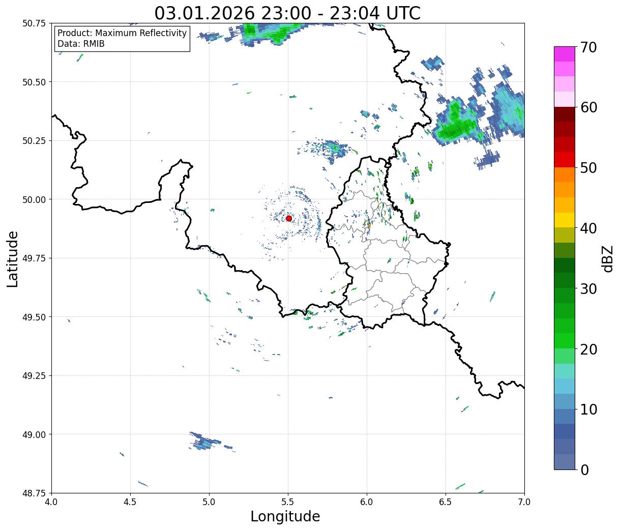Click the Latitude axis label
The width and height of the screenshot is (620, 529).
coord(13,259)
